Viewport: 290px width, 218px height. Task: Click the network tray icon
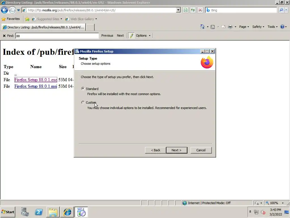[x=256, y=212]
